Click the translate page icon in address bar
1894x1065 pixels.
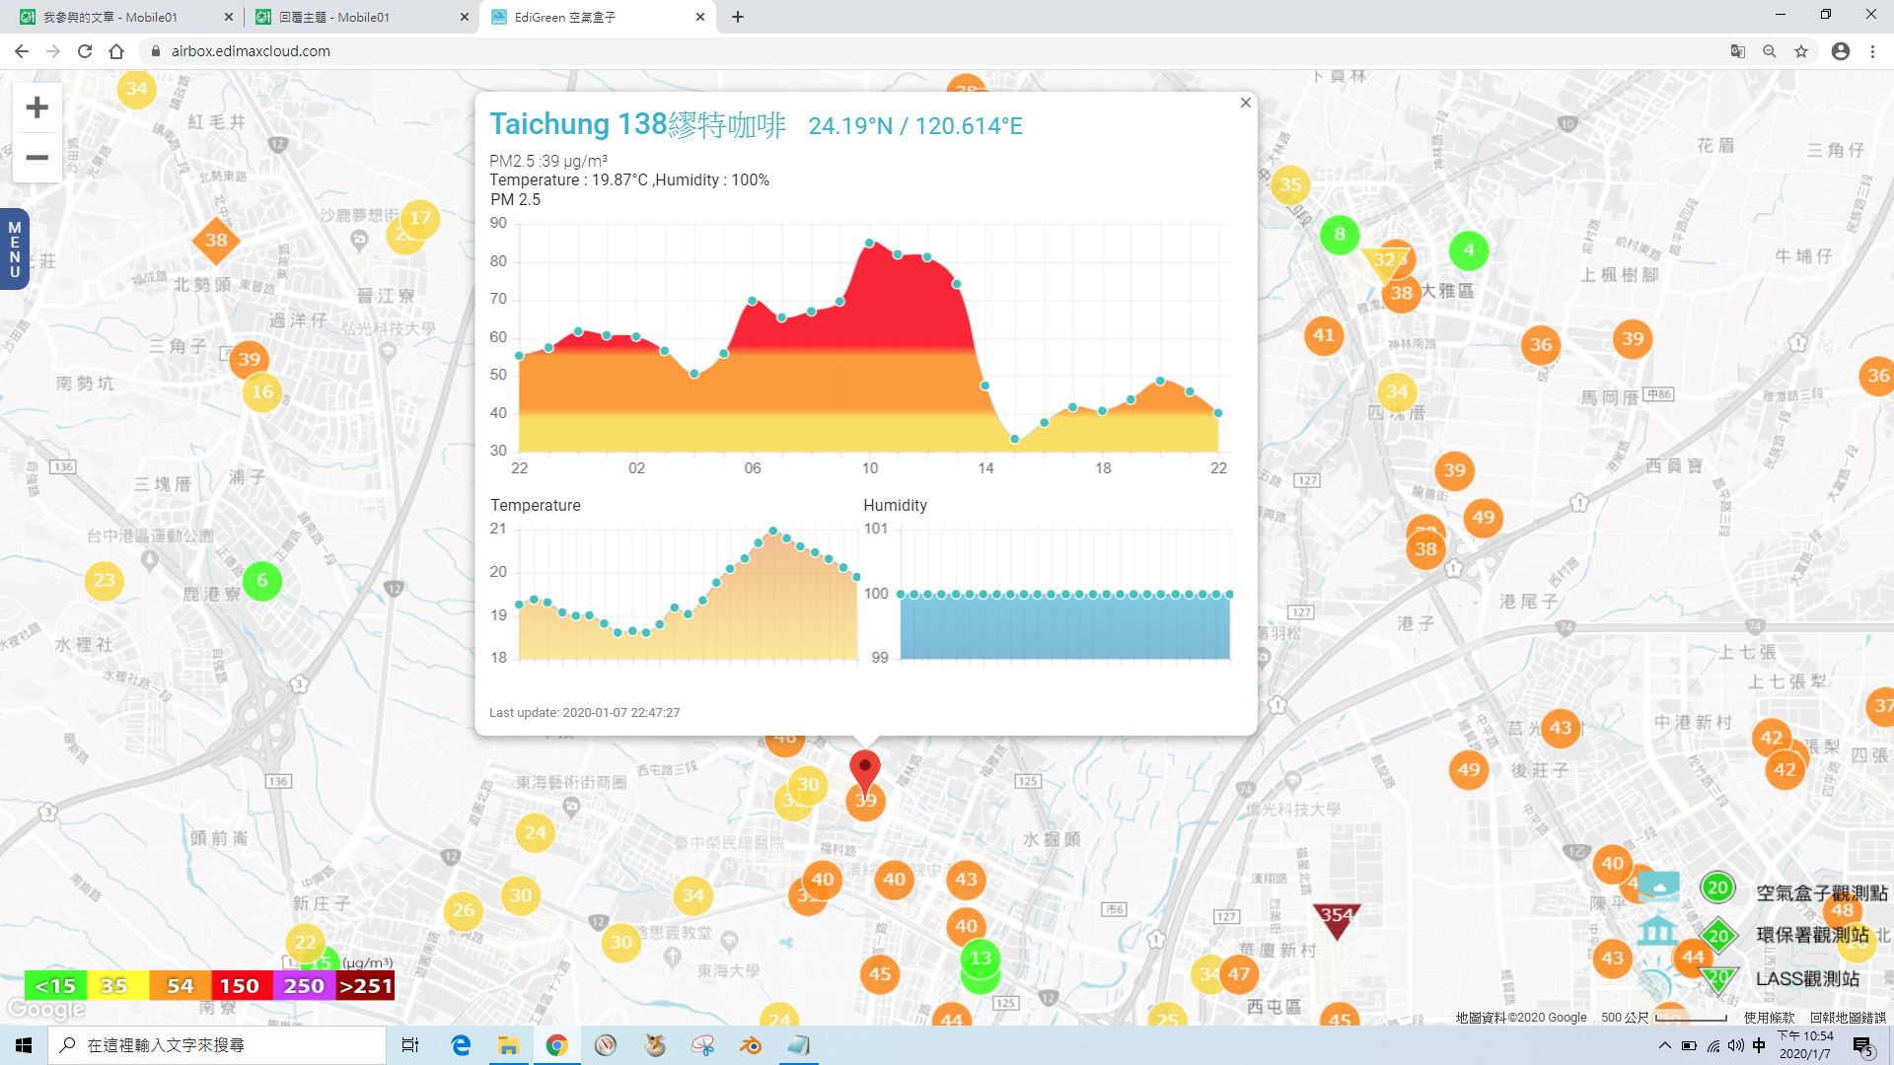1738,51
